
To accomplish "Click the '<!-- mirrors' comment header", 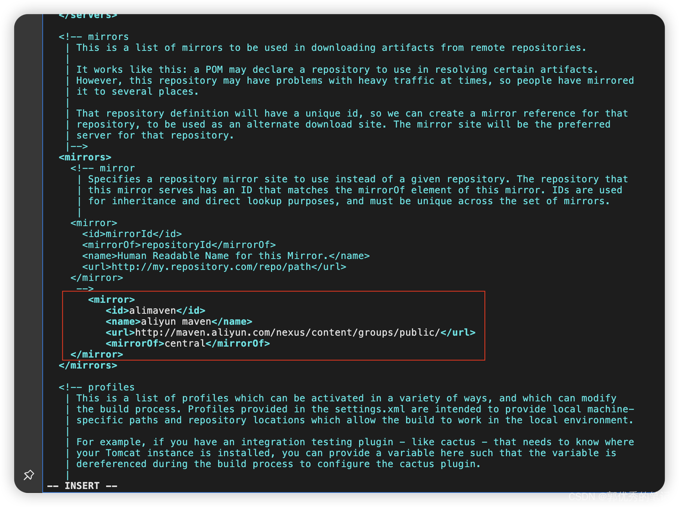I will point(94,37).
